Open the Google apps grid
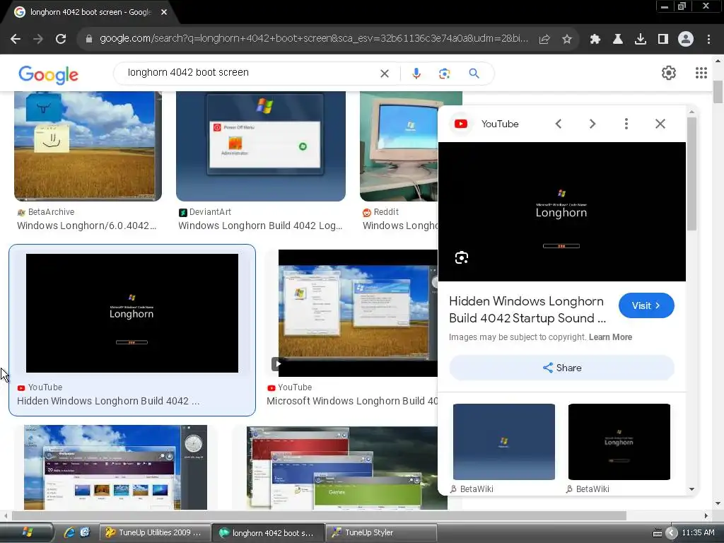 coord(701,73)
